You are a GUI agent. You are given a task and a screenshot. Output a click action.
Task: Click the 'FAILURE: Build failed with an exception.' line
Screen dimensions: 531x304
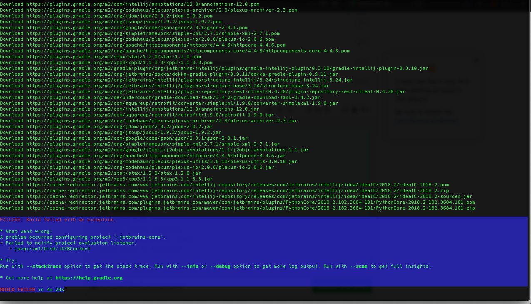58,220
